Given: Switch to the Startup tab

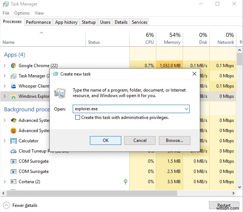Looking at the screenshot, I should point(89,22).
